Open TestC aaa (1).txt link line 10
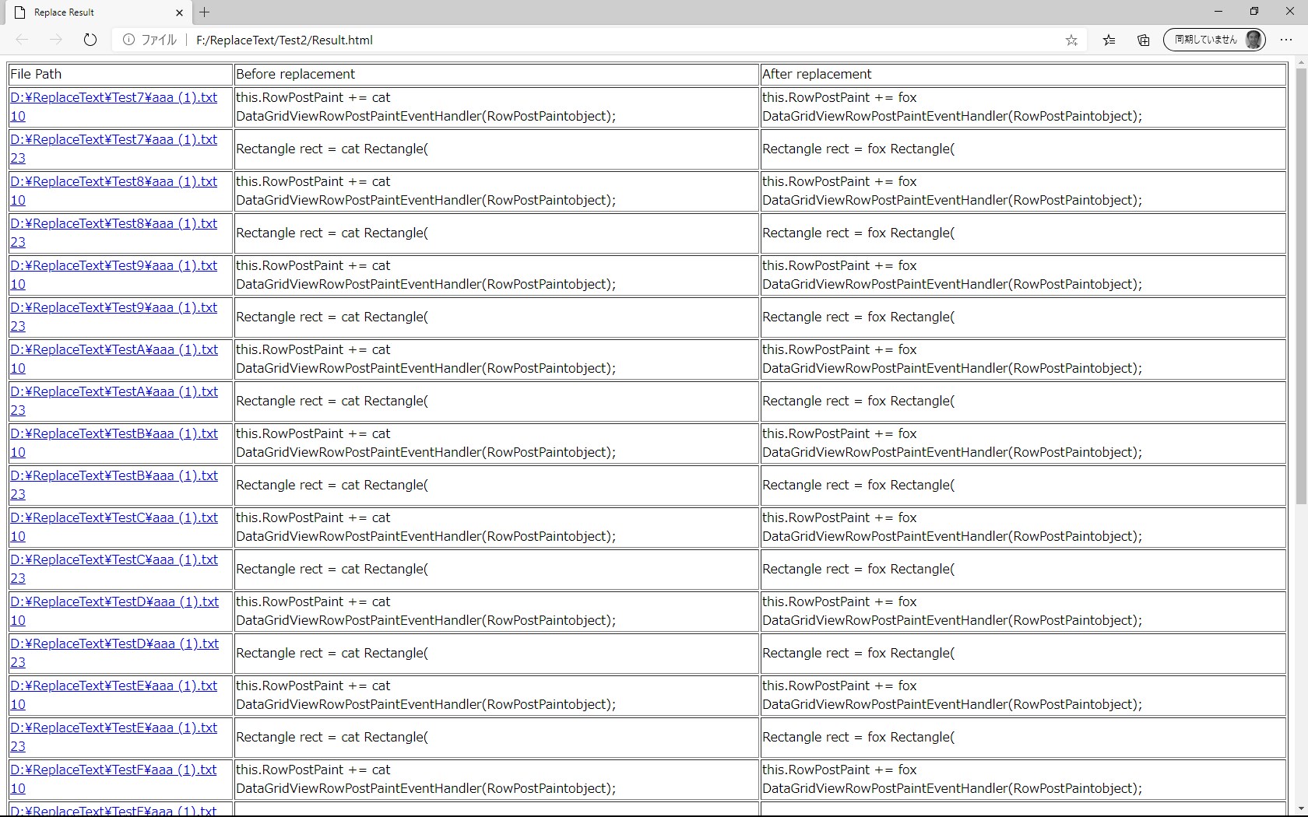Screen dimensions: 1308x817 tap(114, 527)
